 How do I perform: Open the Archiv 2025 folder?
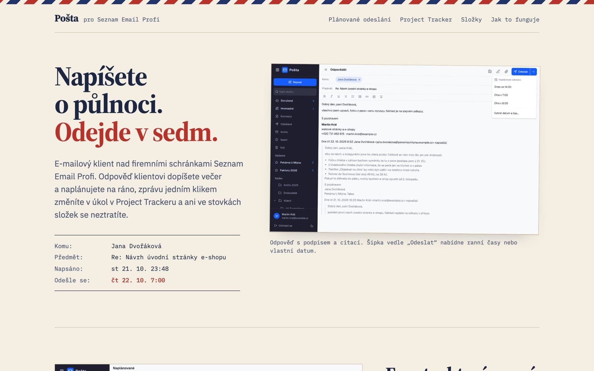tap(295, 185)
